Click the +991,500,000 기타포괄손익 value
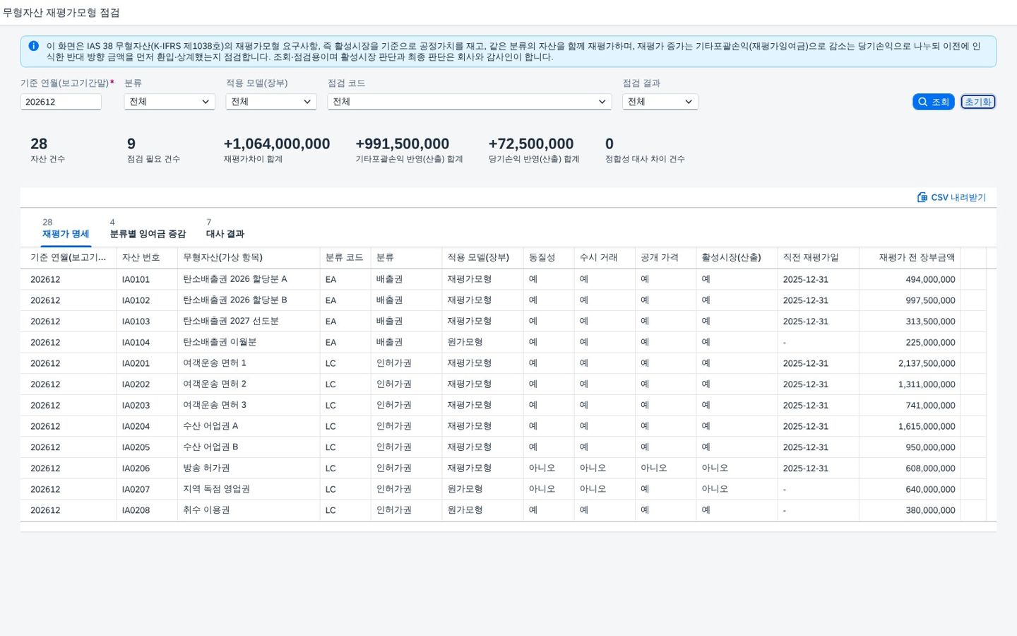This screenshot has width=1017, height=636. click(x=403, y=144)
